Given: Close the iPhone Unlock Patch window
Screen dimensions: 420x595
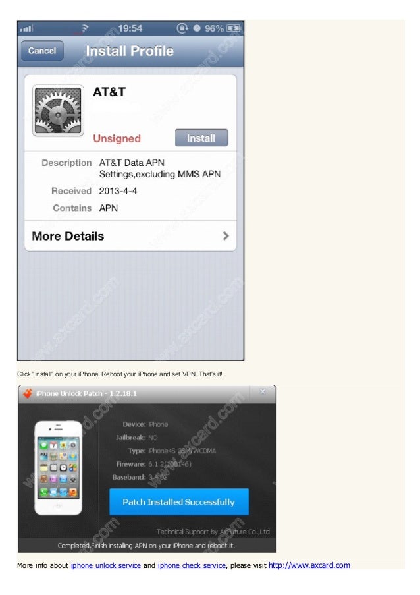Looking at the screenshot, I should (262, 391).
